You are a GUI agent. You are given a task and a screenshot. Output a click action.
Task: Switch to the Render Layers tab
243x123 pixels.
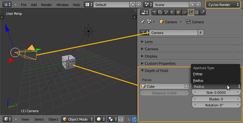(160, 12)
